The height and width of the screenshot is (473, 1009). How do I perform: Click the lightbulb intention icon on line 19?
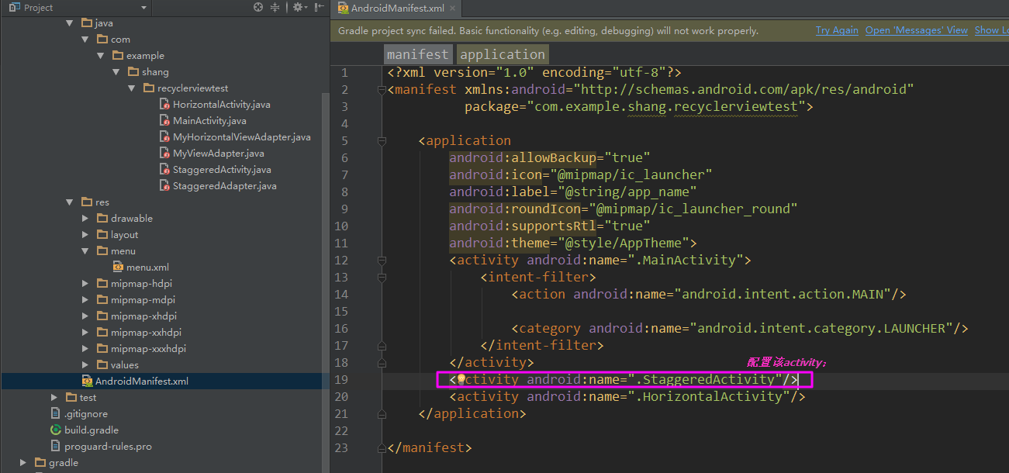[461, 379]
